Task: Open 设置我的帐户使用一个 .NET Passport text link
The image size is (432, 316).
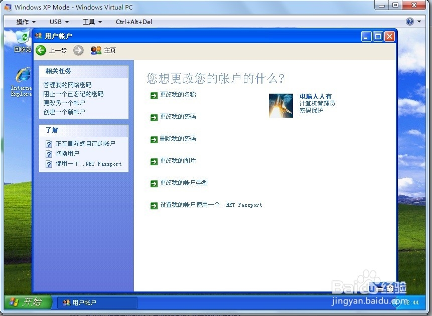Action: 211,205
